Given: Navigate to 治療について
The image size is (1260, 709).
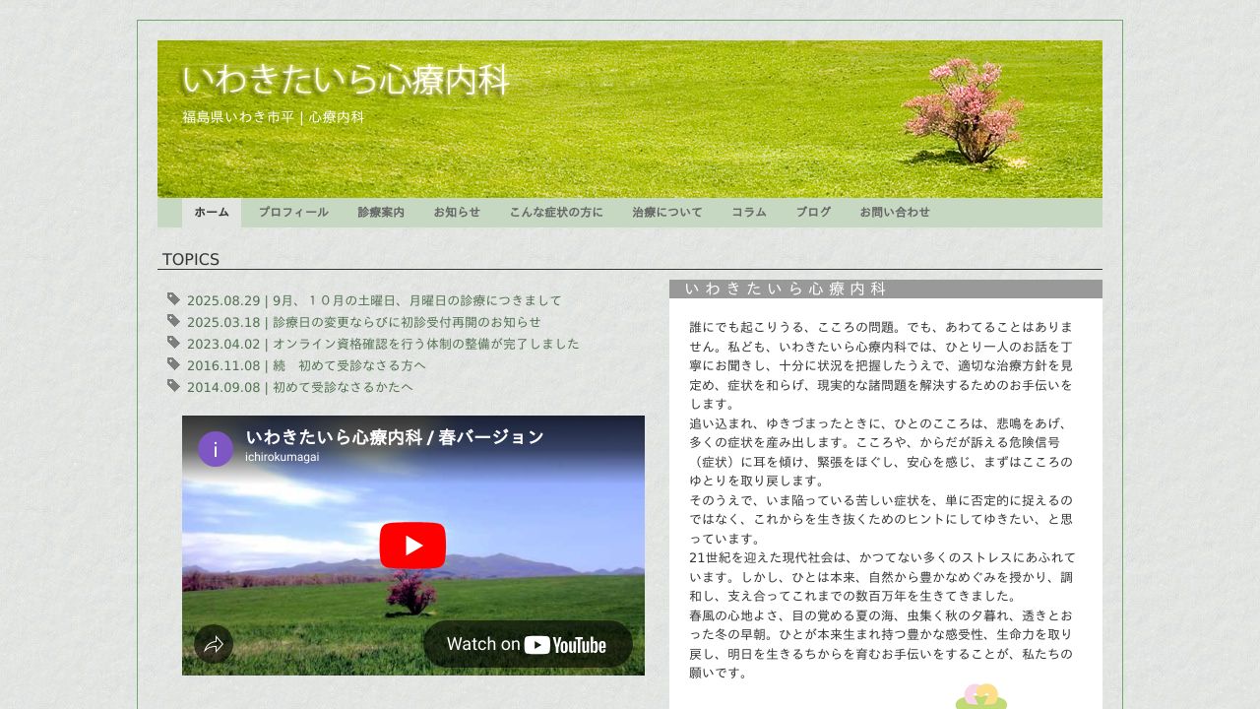Looking at the screenshot, I should click(667, 212).
